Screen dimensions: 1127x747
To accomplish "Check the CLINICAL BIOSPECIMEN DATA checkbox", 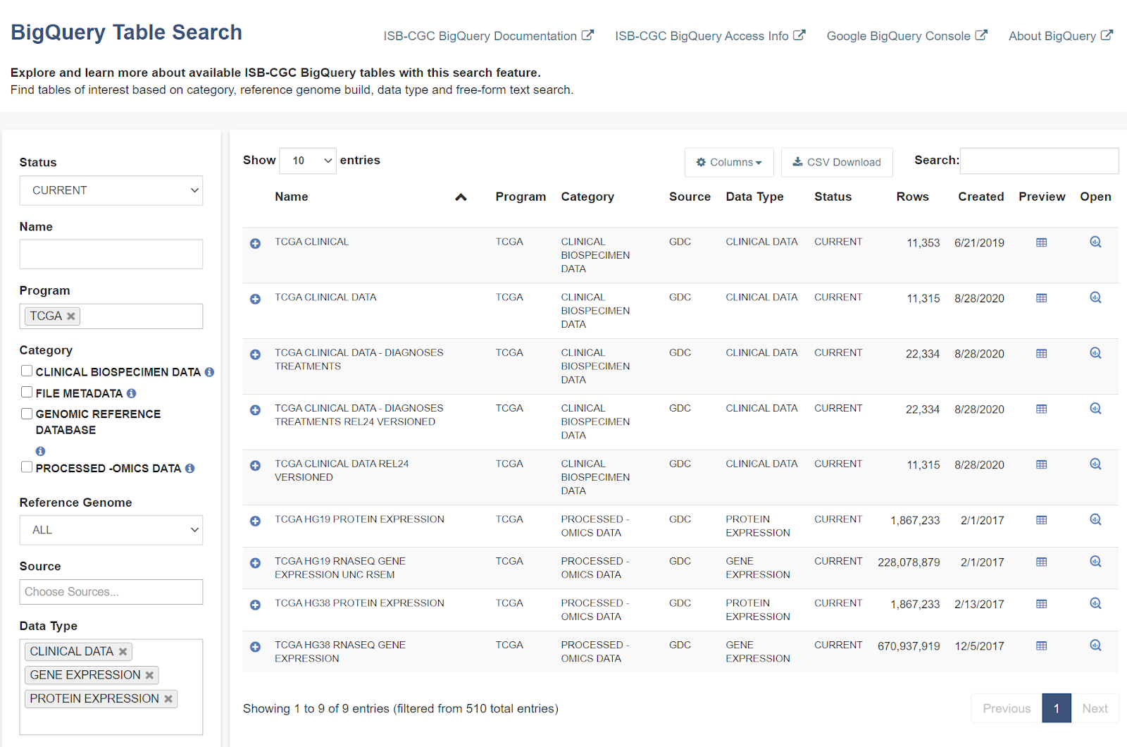I will pyautogui.click(x=27, y=371).
